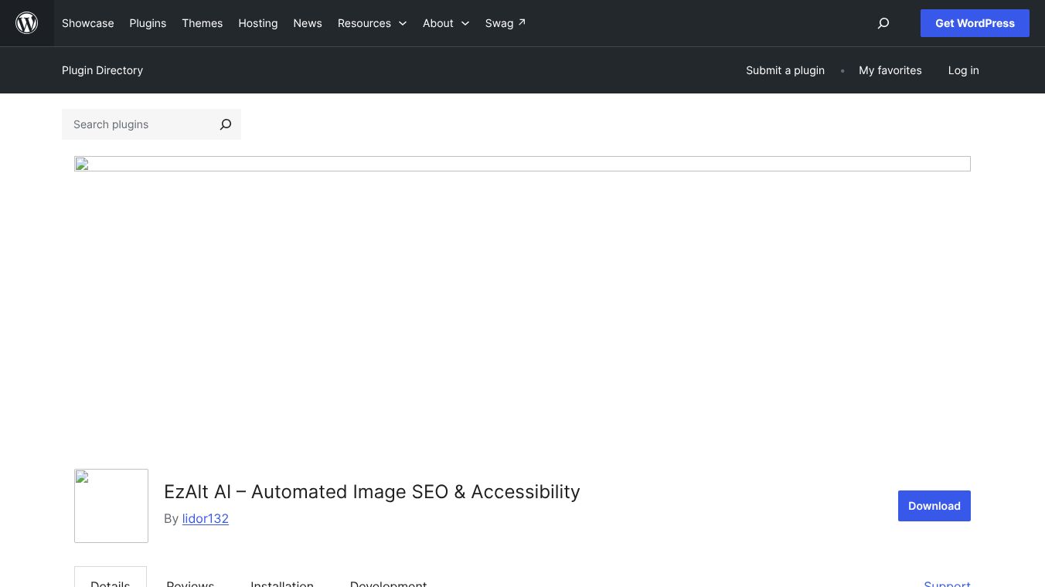Go to Plugins in top navigation
1045x587 pixels.
click(x=148, y=23)
